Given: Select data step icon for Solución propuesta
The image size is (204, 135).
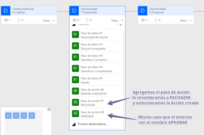Looking at the screenshot, I should (75, 46).
